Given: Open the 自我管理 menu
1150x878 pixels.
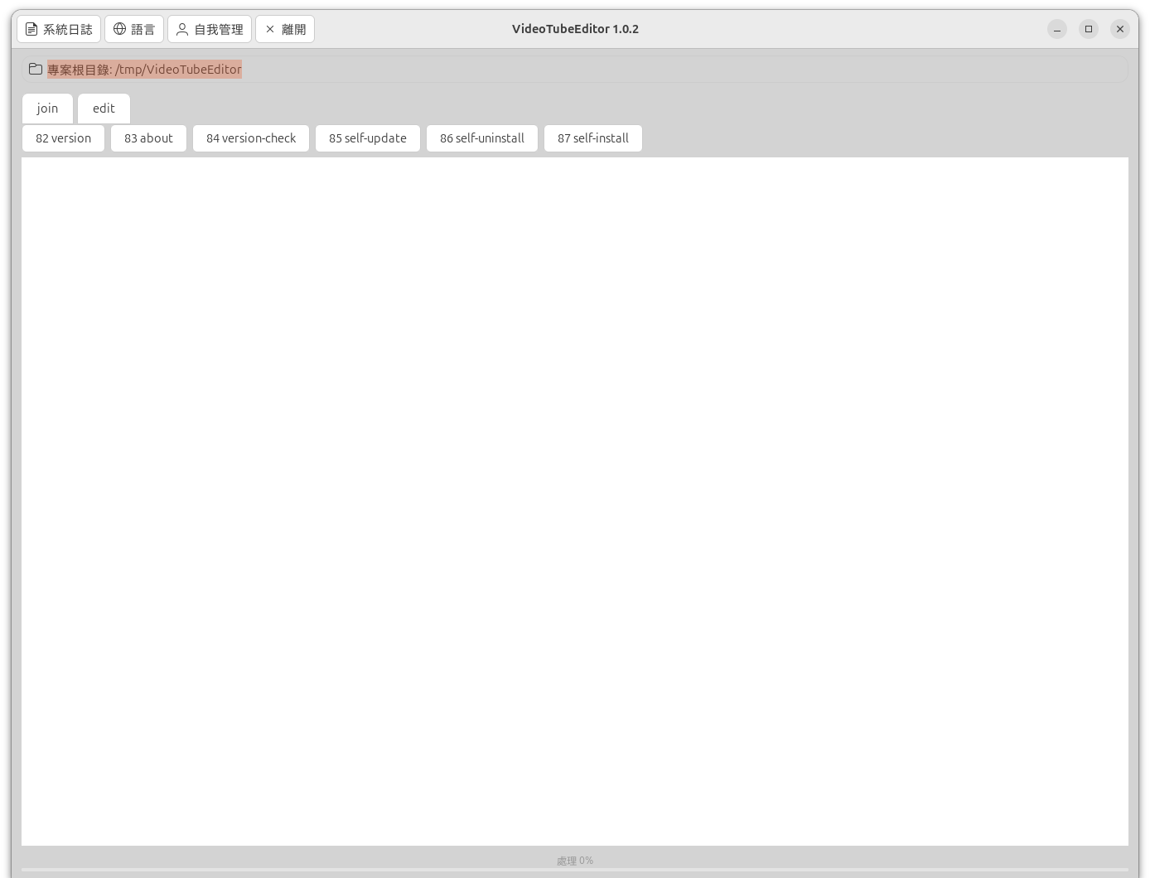Looking at the screenshot, I should 210,29.
